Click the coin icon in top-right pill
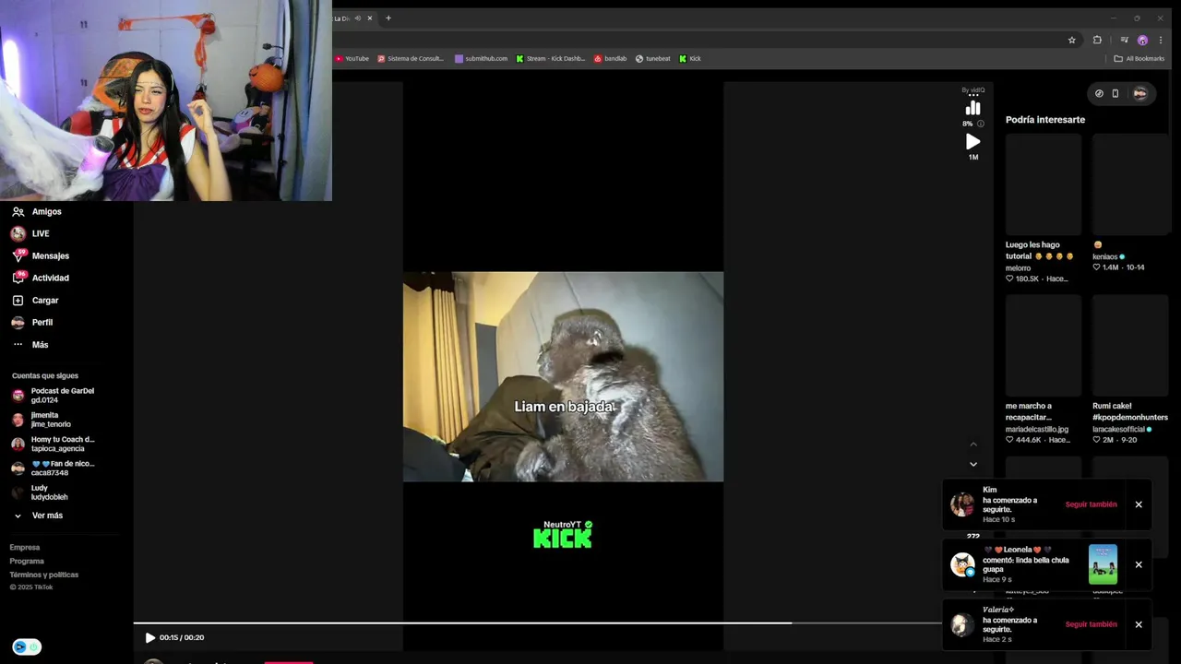Image resolution: width=1181 pixels, height=664 pixels. pos(1099,93)
